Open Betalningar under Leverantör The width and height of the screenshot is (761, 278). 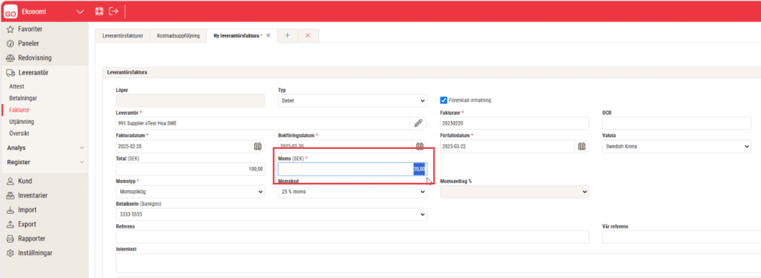pos(24,98)
